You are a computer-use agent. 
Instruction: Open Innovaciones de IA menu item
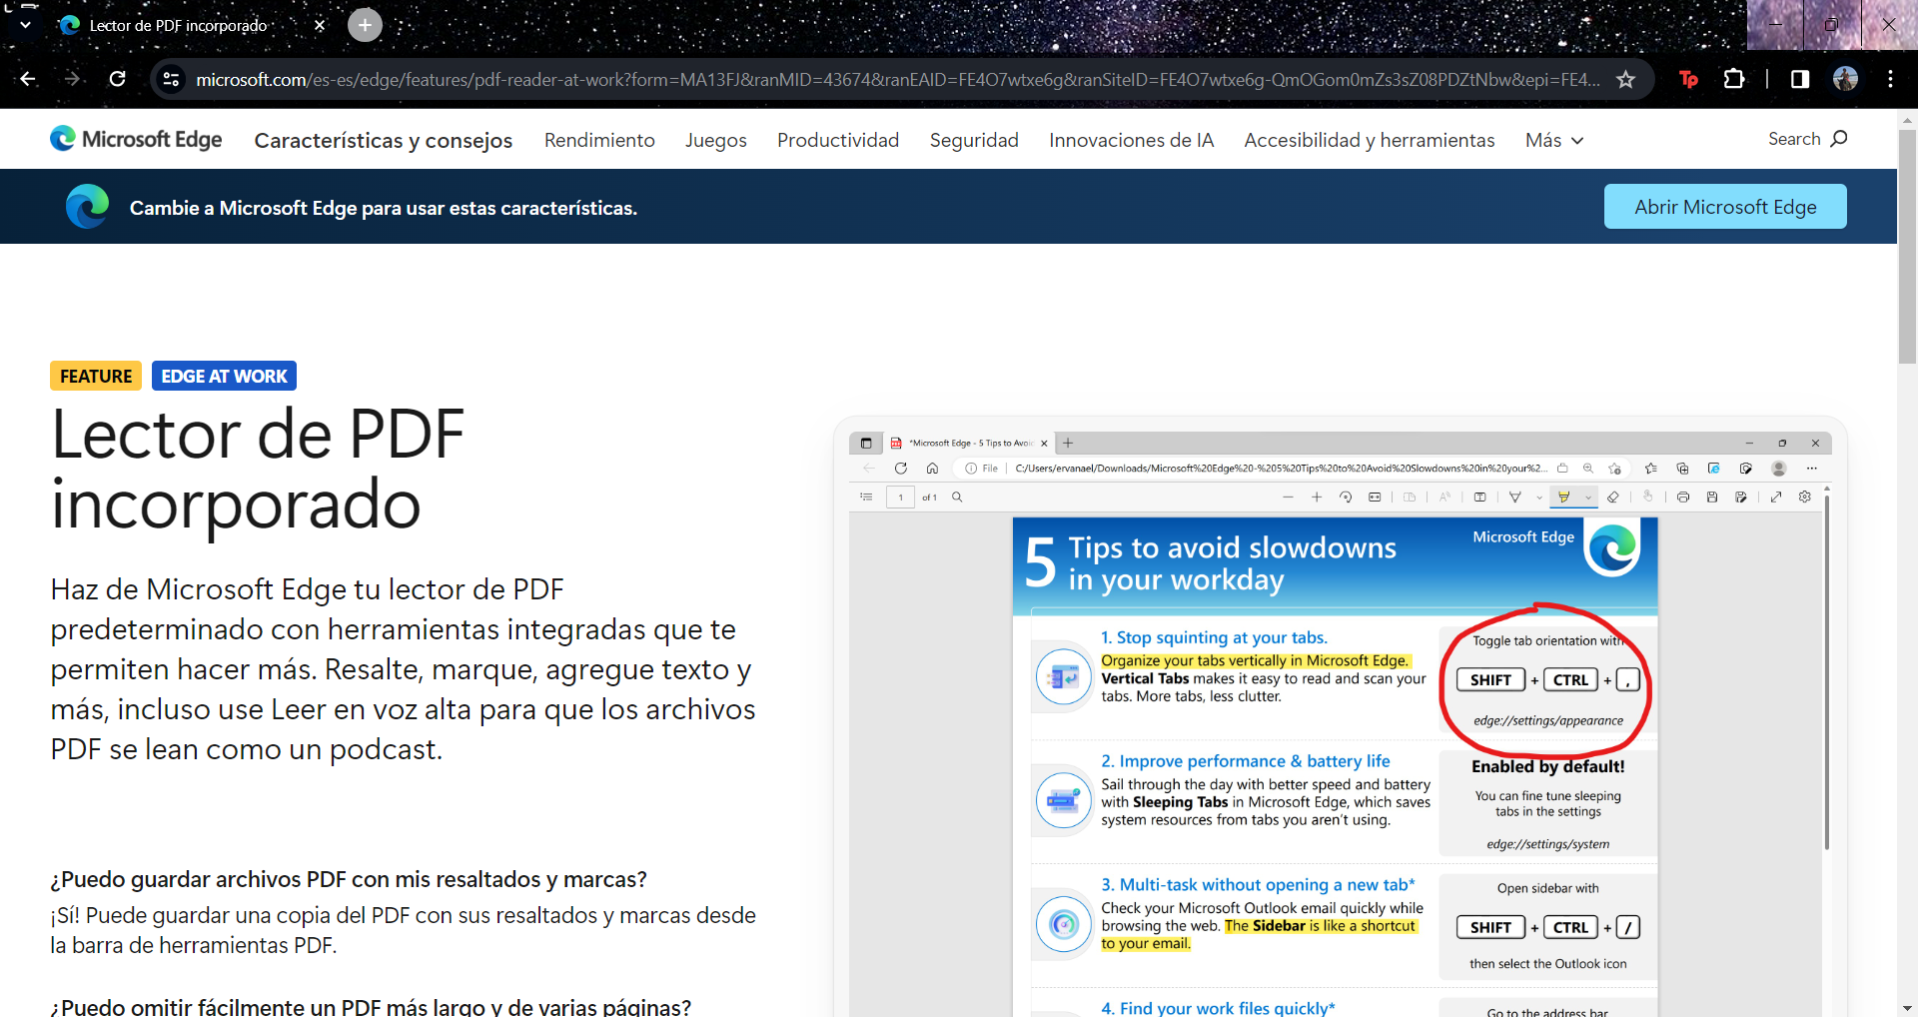[1132, 140]
